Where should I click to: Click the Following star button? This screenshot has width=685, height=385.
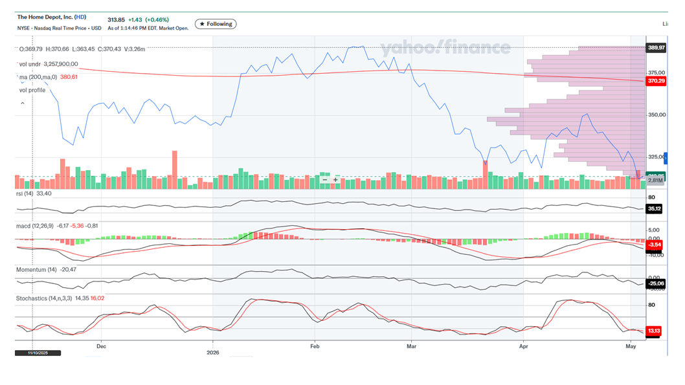216,24
